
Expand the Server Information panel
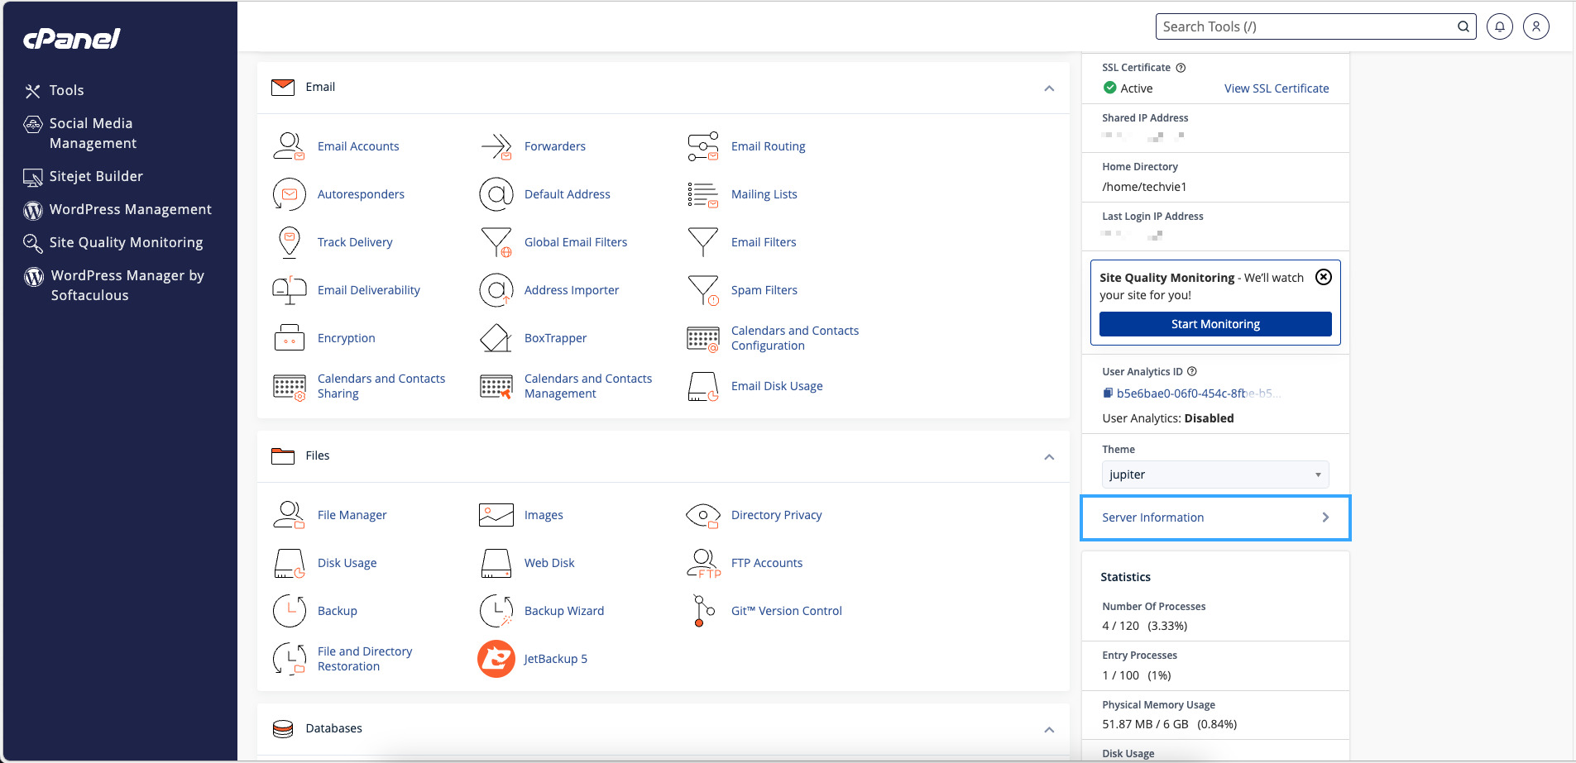pos(1152,517)
